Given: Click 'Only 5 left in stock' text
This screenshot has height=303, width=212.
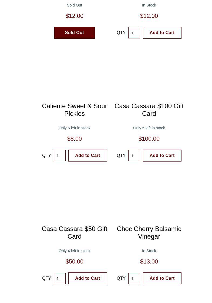Looking at the screenshot, I should click(149, 128).
